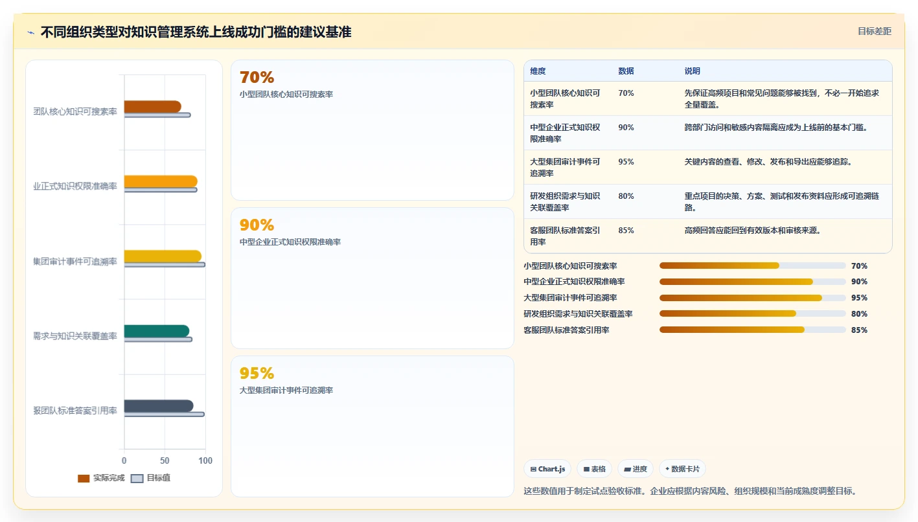Click the 100 tick label on chart axis

205,460
